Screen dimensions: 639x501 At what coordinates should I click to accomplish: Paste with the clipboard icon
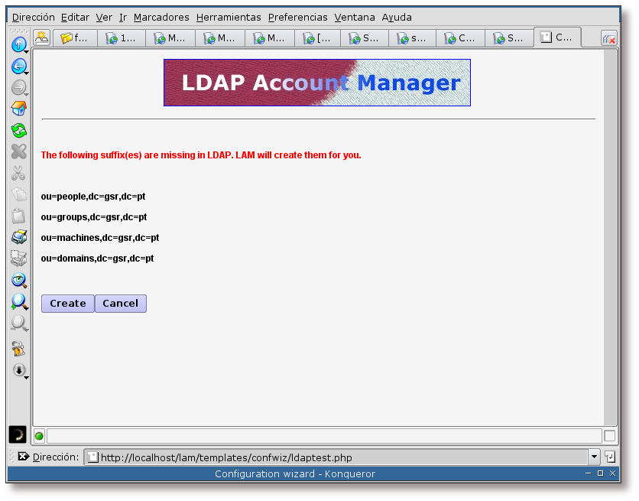pos(19,216)
